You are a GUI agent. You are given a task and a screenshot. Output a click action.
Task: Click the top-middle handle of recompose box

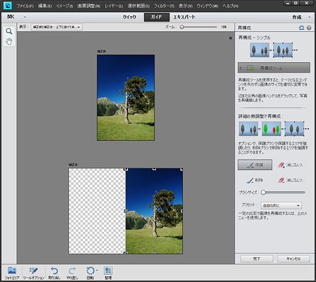click(x=154, y=169)
